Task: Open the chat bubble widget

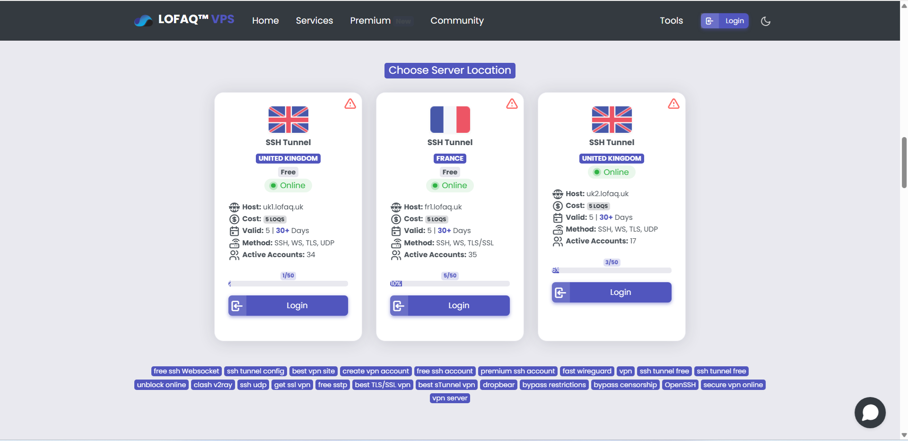Action: [870, 413]
